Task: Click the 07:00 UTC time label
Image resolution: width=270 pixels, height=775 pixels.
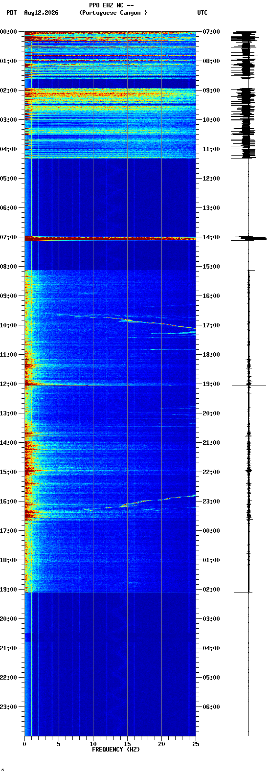Action: 211,32
